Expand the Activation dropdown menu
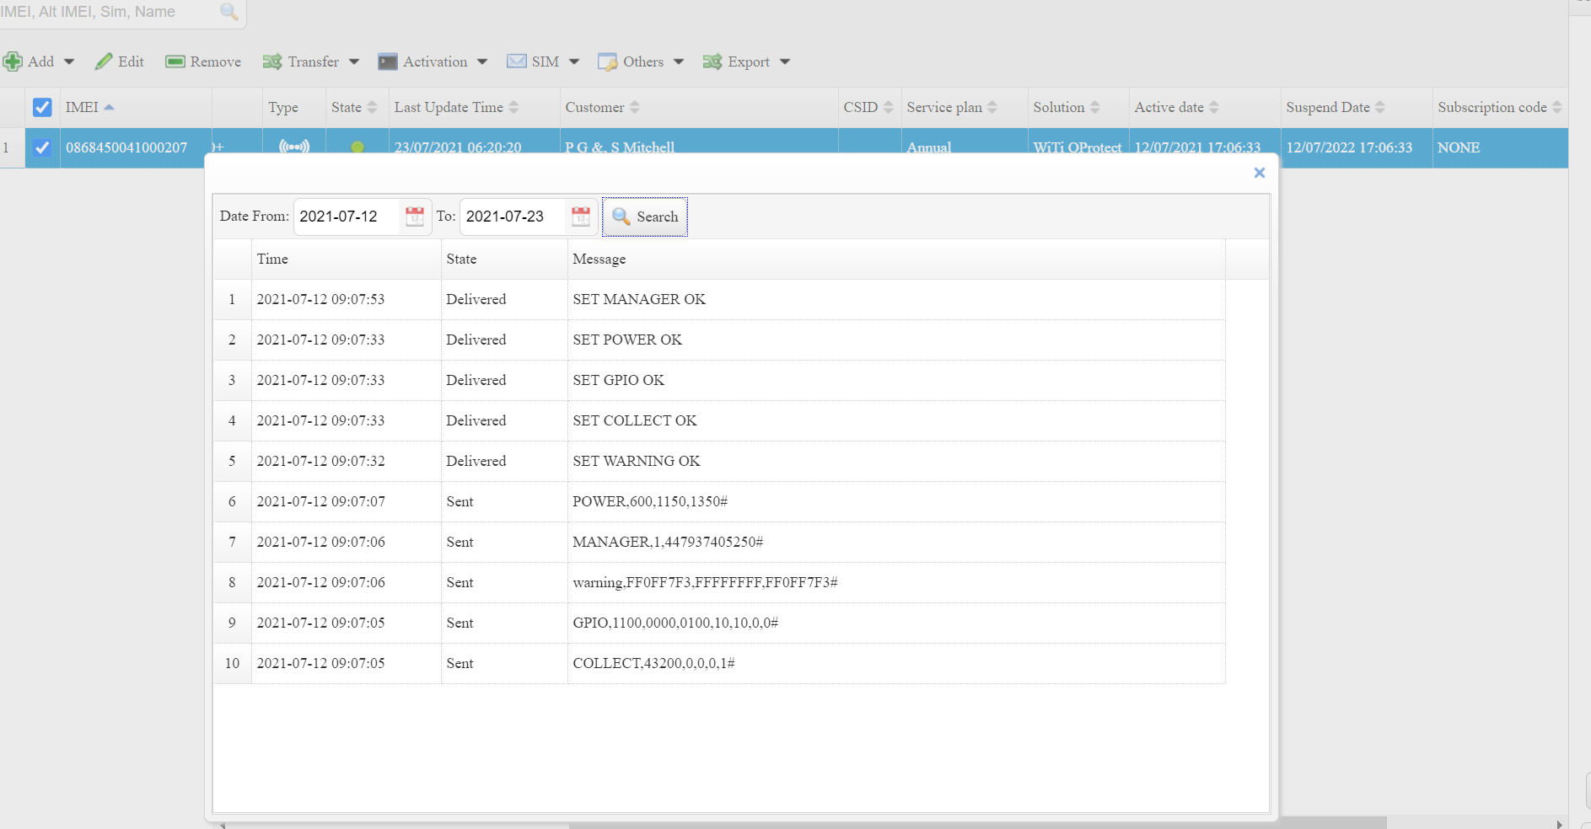Viewport: 1591px width, 829px height. [x=433, y=62]
